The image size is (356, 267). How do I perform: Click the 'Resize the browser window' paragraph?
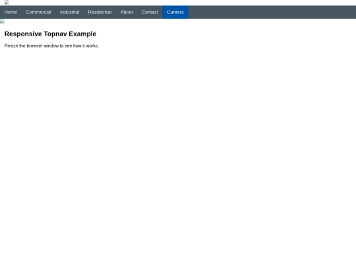point(51,46)
